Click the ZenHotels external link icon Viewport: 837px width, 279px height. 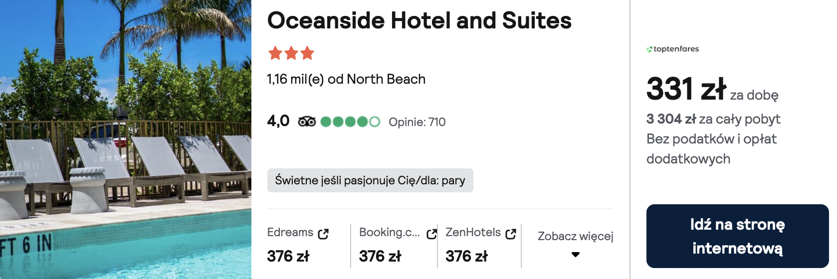click(x=510, y=234)
